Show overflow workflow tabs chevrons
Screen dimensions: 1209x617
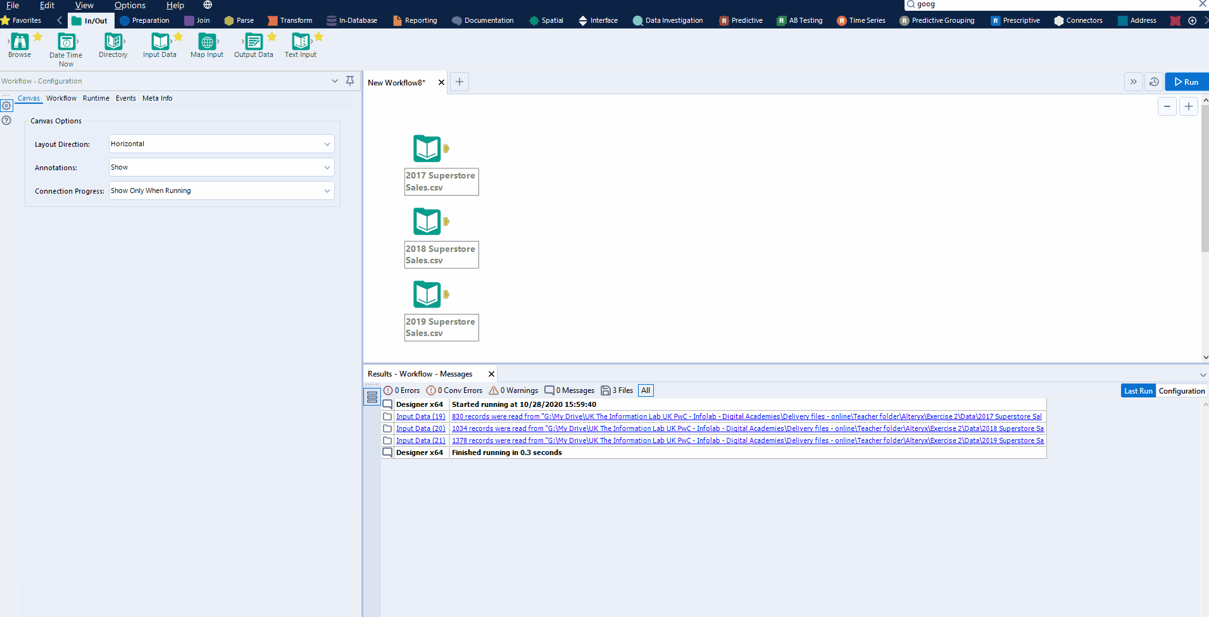point(1133,82)
